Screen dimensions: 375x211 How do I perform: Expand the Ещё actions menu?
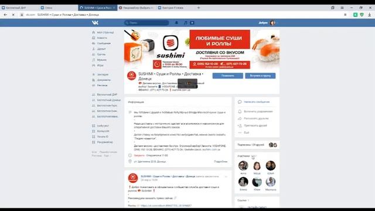[246, 132]
